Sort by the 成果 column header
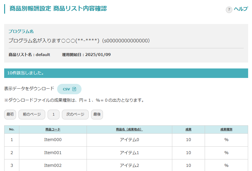252x171 pixels. [x=188, y=130]
